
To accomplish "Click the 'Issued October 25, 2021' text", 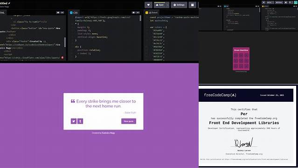I will tap(272, 95).
